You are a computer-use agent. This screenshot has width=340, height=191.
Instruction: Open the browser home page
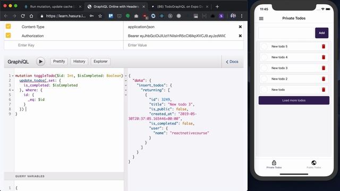31,16
